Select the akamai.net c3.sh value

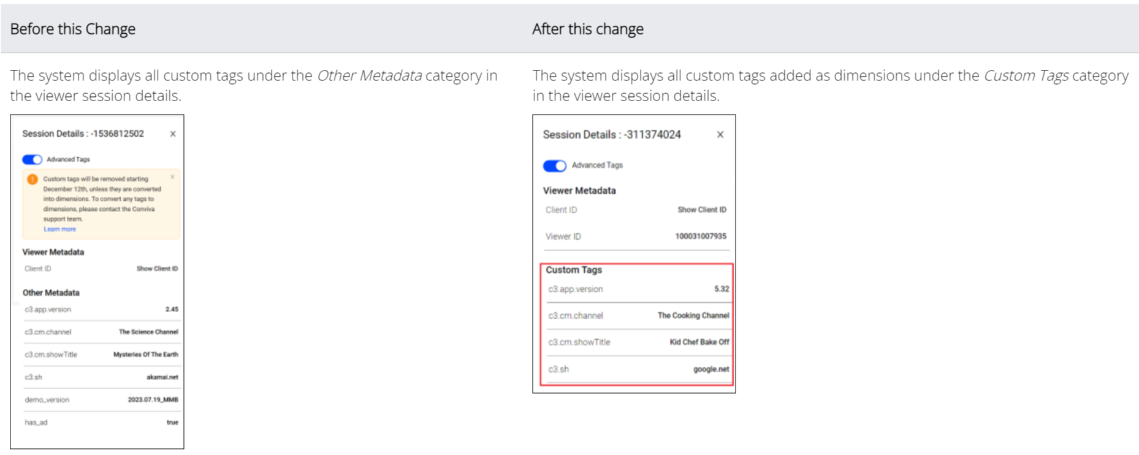pos(162,377)
